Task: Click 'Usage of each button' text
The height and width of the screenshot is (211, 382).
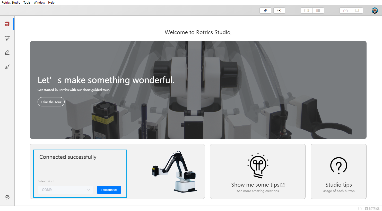Action: click(x=339, y=191)
